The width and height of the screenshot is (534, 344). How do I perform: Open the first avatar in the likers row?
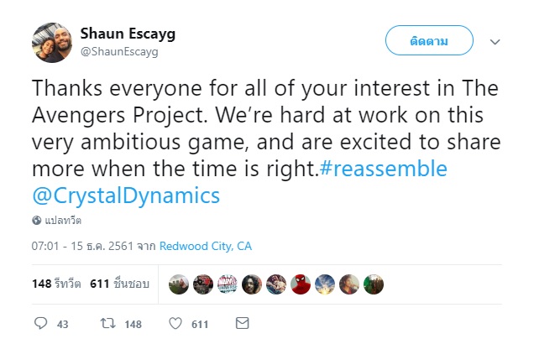click(x=178, y=284)
